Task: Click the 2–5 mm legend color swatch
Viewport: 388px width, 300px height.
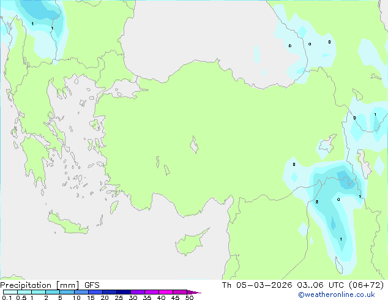Action: pos(53,292)
